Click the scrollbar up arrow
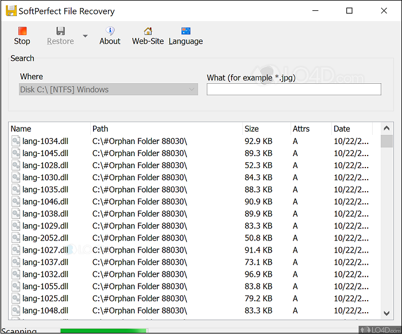This screenshot has width=402, height=334. point(386,129)
